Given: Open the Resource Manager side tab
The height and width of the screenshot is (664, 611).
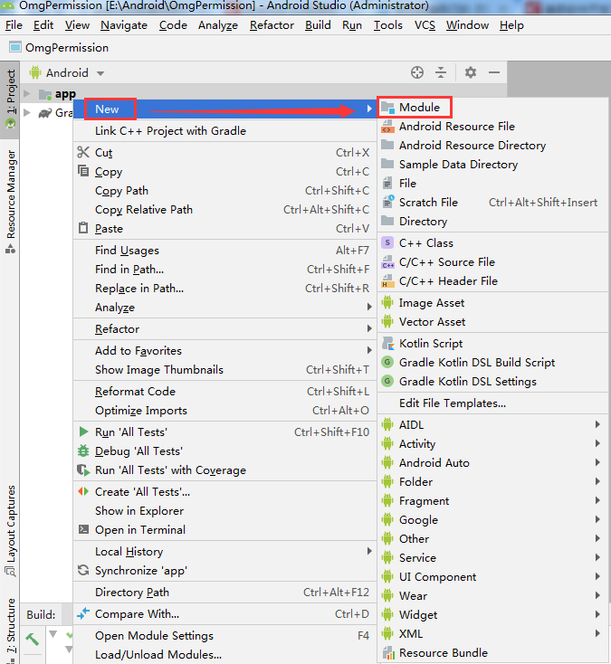Looking at the screenshot, I should tap(10, 201).
